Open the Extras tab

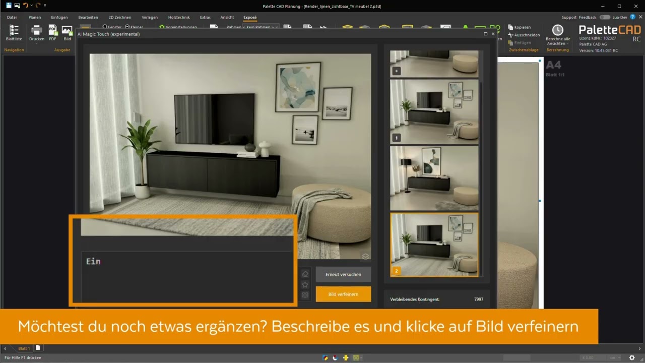point(205,17)
